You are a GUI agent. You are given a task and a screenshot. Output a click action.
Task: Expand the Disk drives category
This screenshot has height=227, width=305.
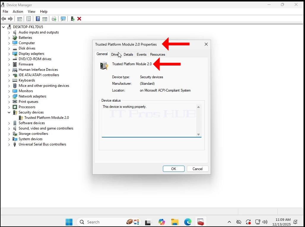coord(9,48)
